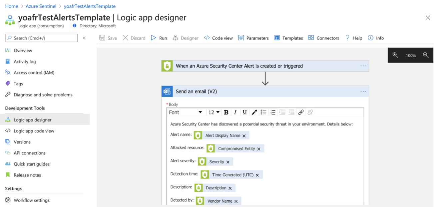Switch to Designer view in toolbar
The height and width of the screenshot is (207, 440).
click(x=186, y=38)
